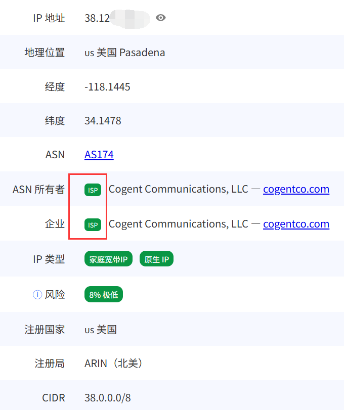Click Cogent Communications, LLC in ASN 所有者 row
The width and height of the screenshot is (344, 410).
pyautogui.click(x=178, y=189)
